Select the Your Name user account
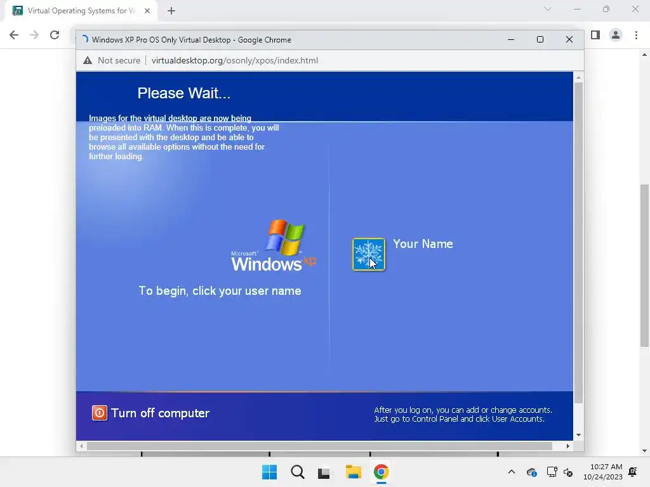The height and width of the screenshot is (487, 650). pyautogui.click(x=422, y=243)
